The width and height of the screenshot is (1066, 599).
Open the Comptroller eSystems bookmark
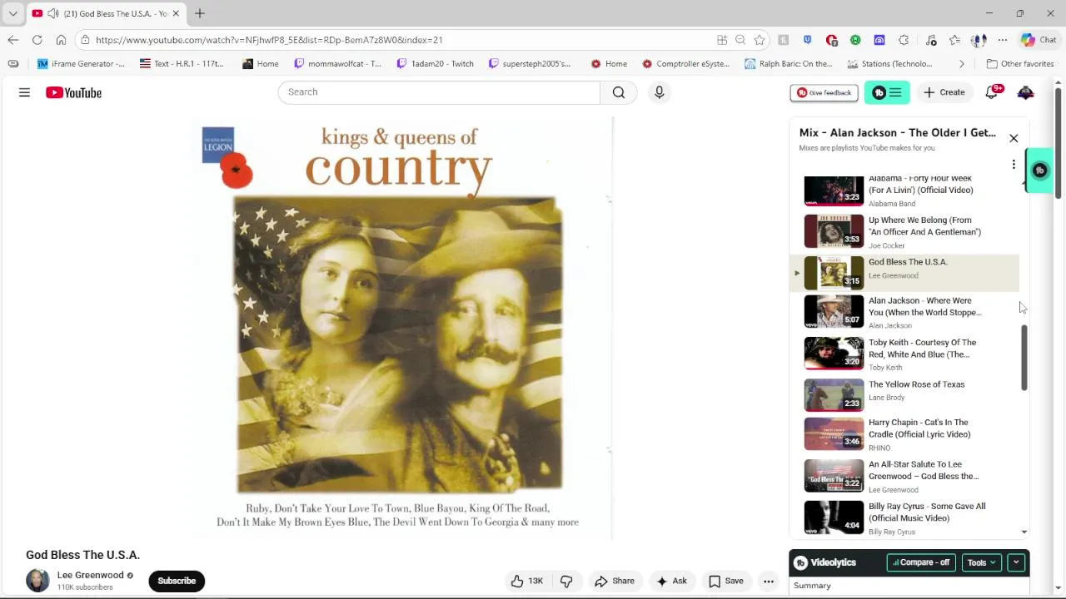[685, 64]
